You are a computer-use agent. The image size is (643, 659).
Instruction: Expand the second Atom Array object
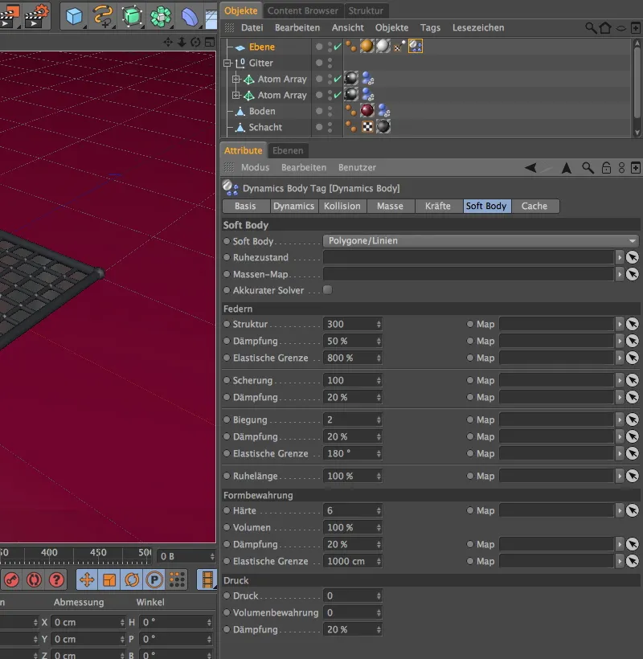(x=235, y=95)
